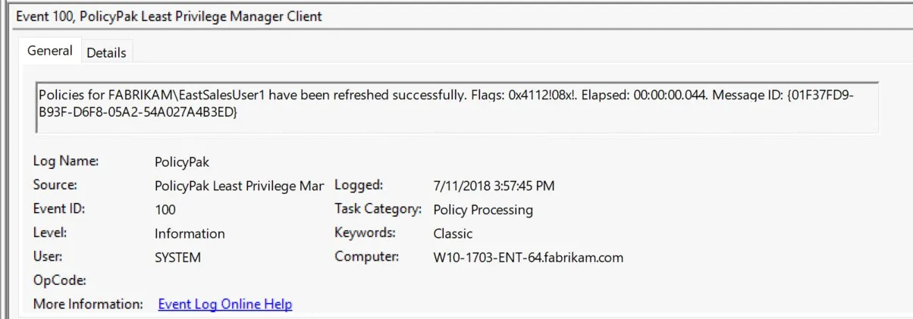This screenshot has height=319, width=913.
Task: Click the Computer name W10-1703-ENT-64.fabrikam.com
Action: click(528, 257)
